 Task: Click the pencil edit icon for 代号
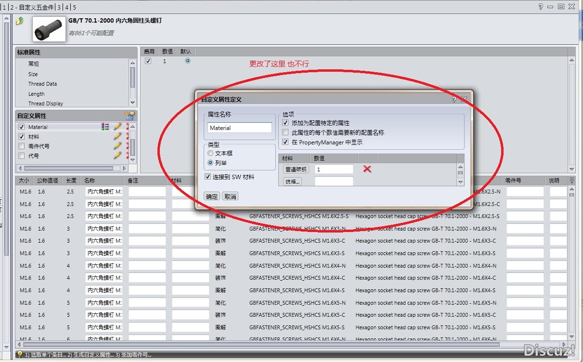(117, 155)
